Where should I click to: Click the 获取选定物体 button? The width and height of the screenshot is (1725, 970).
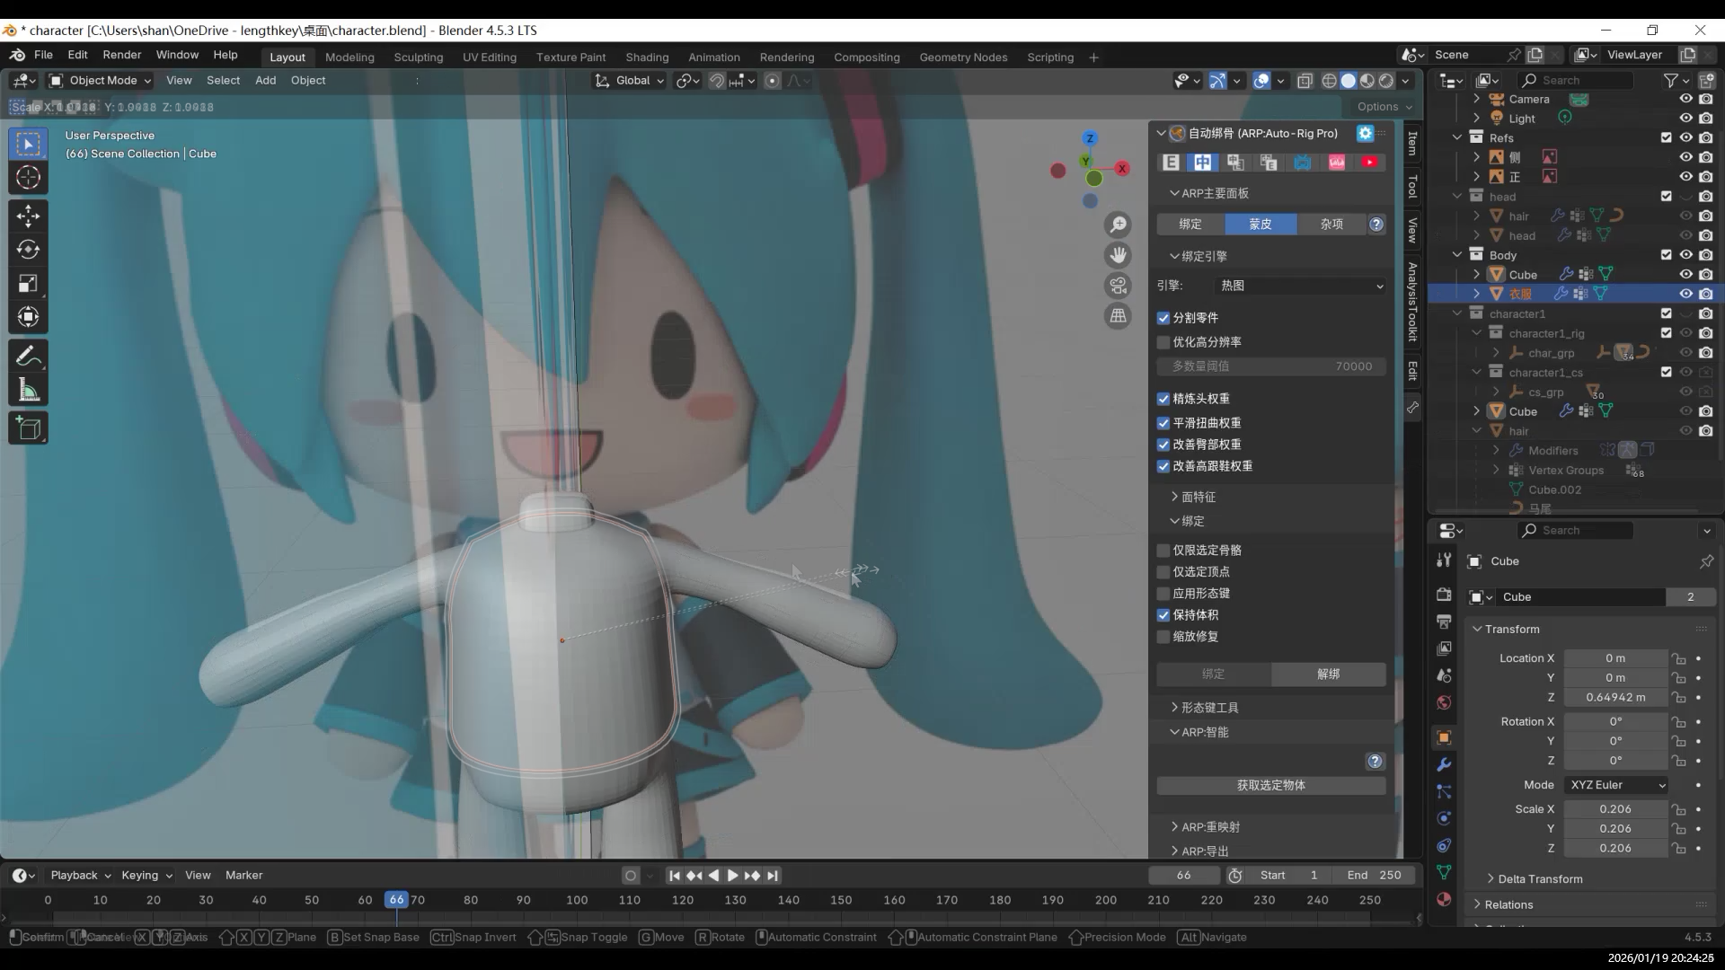(1270, 785)
